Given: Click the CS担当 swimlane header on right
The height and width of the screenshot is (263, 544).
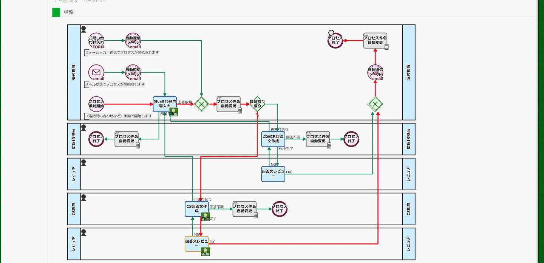Looking at the screenshot, I should click(408, 209).
